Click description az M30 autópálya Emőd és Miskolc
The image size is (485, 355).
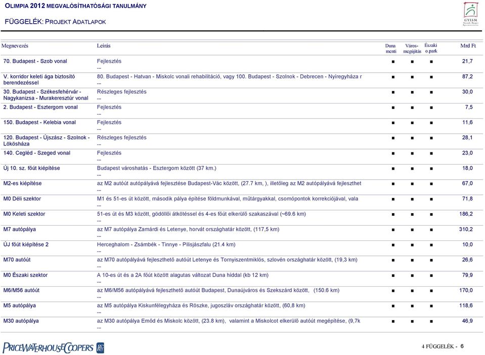pos(229,321)
